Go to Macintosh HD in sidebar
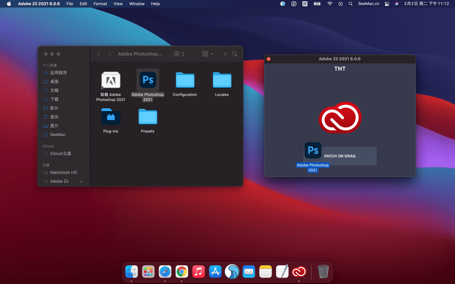 [x=64, y=173]
